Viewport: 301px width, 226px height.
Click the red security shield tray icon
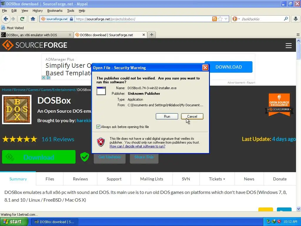(x=279, y=222)
